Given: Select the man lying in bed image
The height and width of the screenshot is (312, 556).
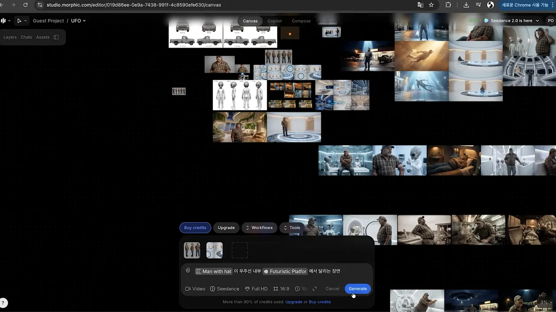Looking at the screenshot, I should tap(454, 160).
